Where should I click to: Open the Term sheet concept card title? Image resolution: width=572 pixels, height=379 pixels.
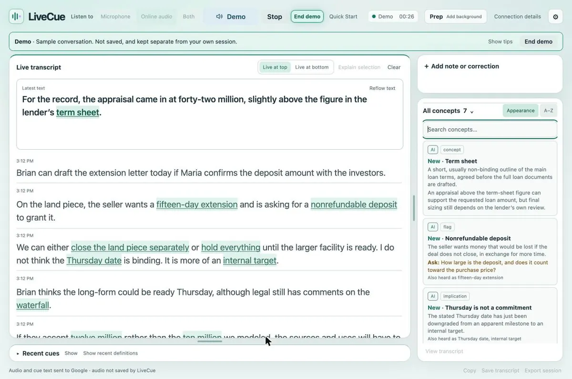(x=461, y=161)
